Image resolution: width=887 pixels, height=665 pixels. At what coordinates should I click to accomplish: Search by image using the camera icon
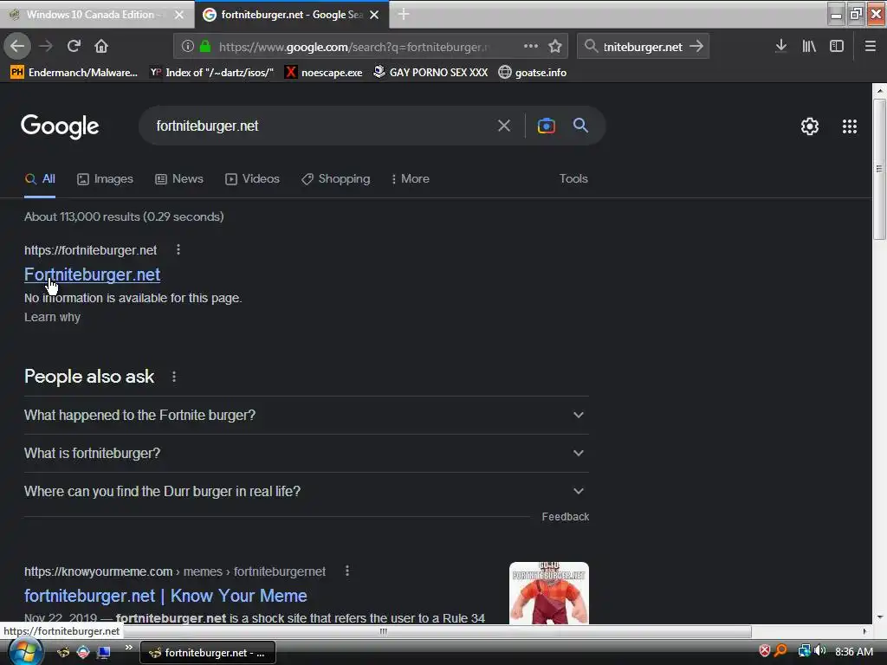tap(546, 126)
